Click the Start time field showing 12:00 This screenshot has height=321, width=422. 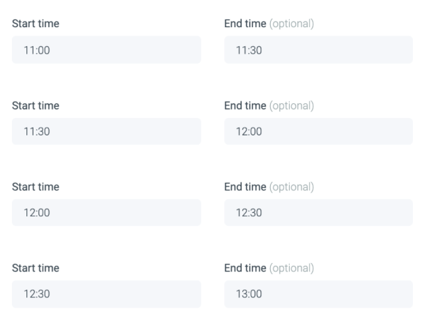(x=106, y=213)
